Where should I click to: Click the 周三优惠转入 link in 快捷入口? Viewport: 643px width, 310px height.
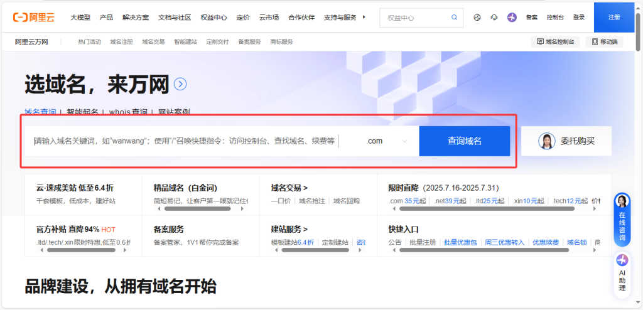[x=504, y=242]
